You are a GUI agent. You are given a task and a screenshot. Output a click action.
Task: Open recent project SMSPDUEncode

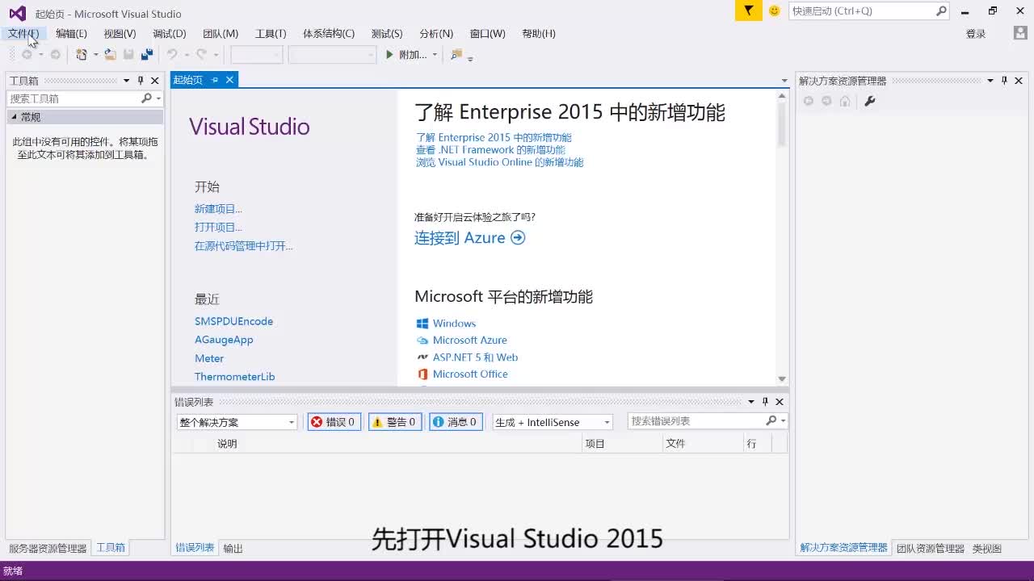(x=233, y=321)
